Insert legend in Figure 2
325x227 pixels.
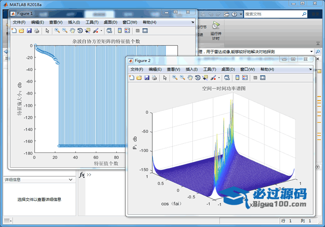pos(245,78)
